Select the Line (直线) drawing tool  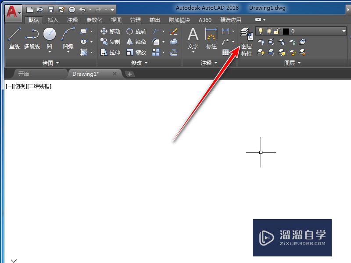pos(14,34)
